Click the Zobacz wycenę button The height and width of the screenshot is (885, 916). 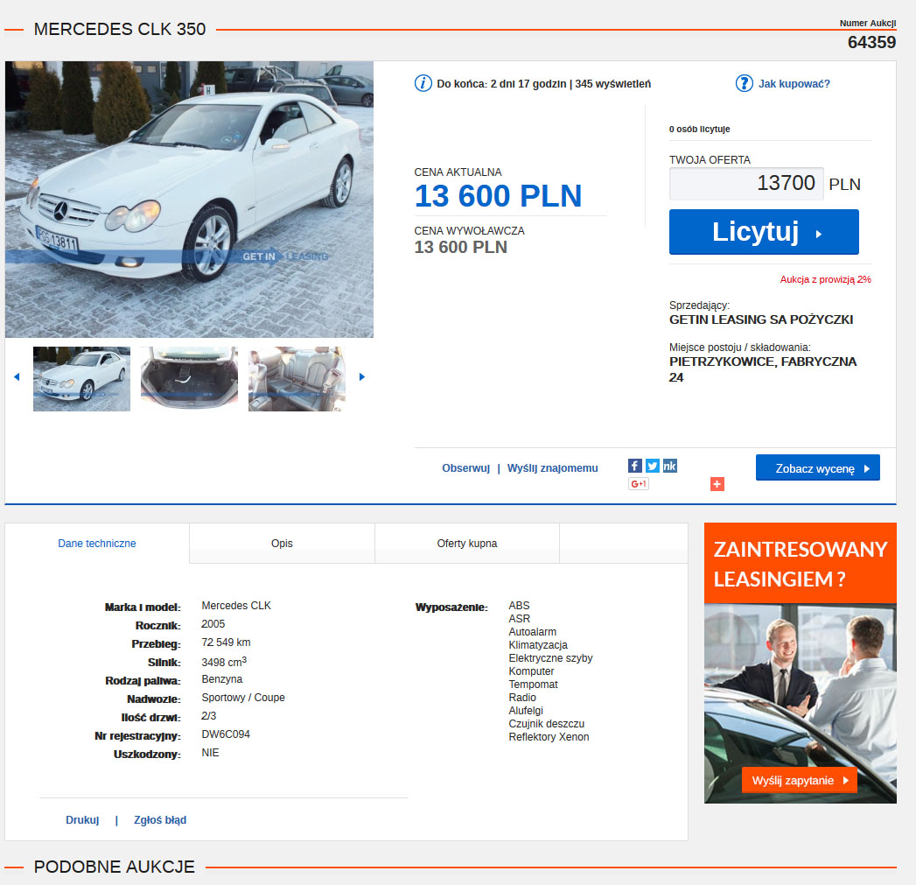click(817, 468)
